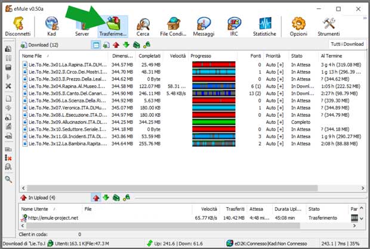Click the left sidebar pause icon
Viewport: 370px width, 249px height.
click(8, 58)
